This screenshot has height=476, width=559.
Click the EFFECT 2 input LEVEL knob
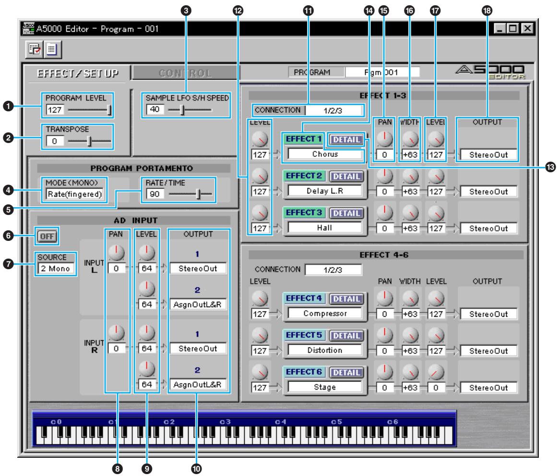(260, 176)
